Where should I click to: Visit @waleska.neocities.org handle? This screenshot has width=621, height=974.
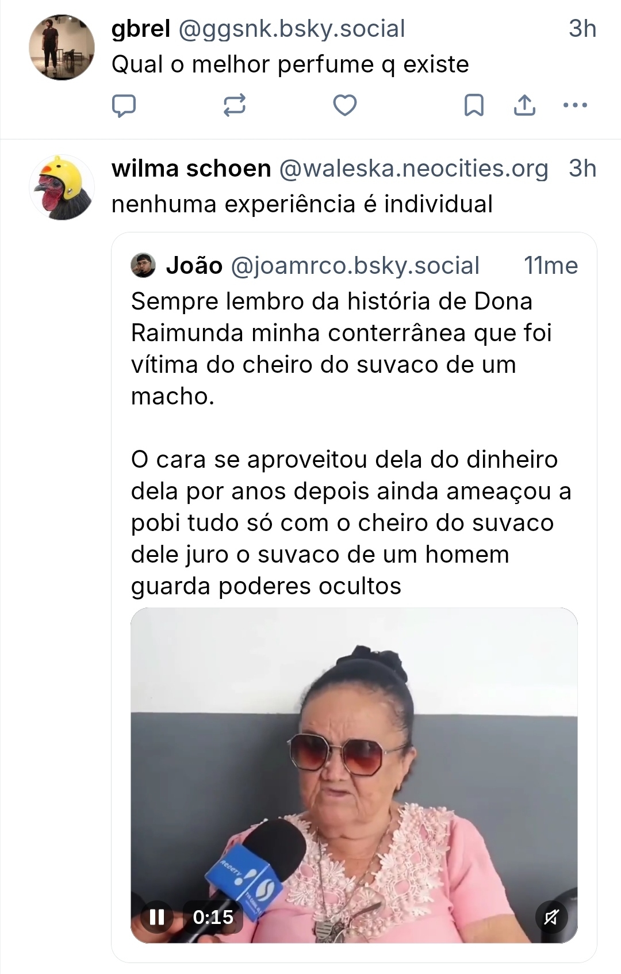click(x=413, y=169)
